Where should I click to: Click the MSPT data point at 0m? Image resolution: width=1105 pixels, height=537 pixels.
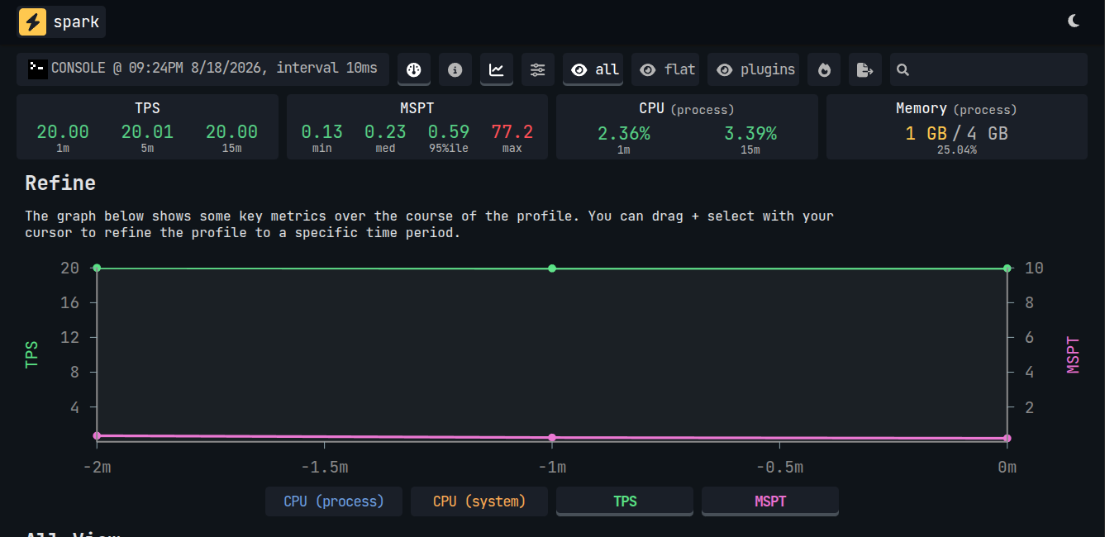(x=1007, y=438)
